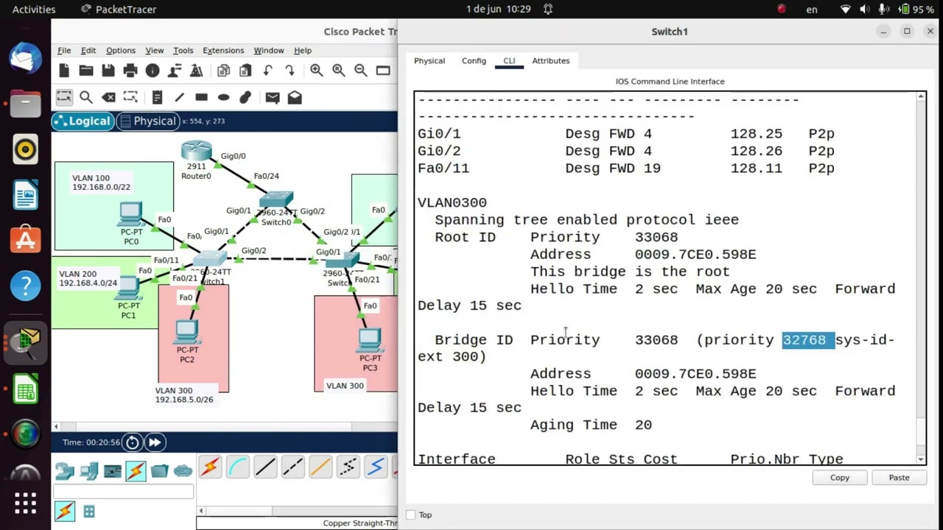Select the End Devices category

(x=89, y=470)
